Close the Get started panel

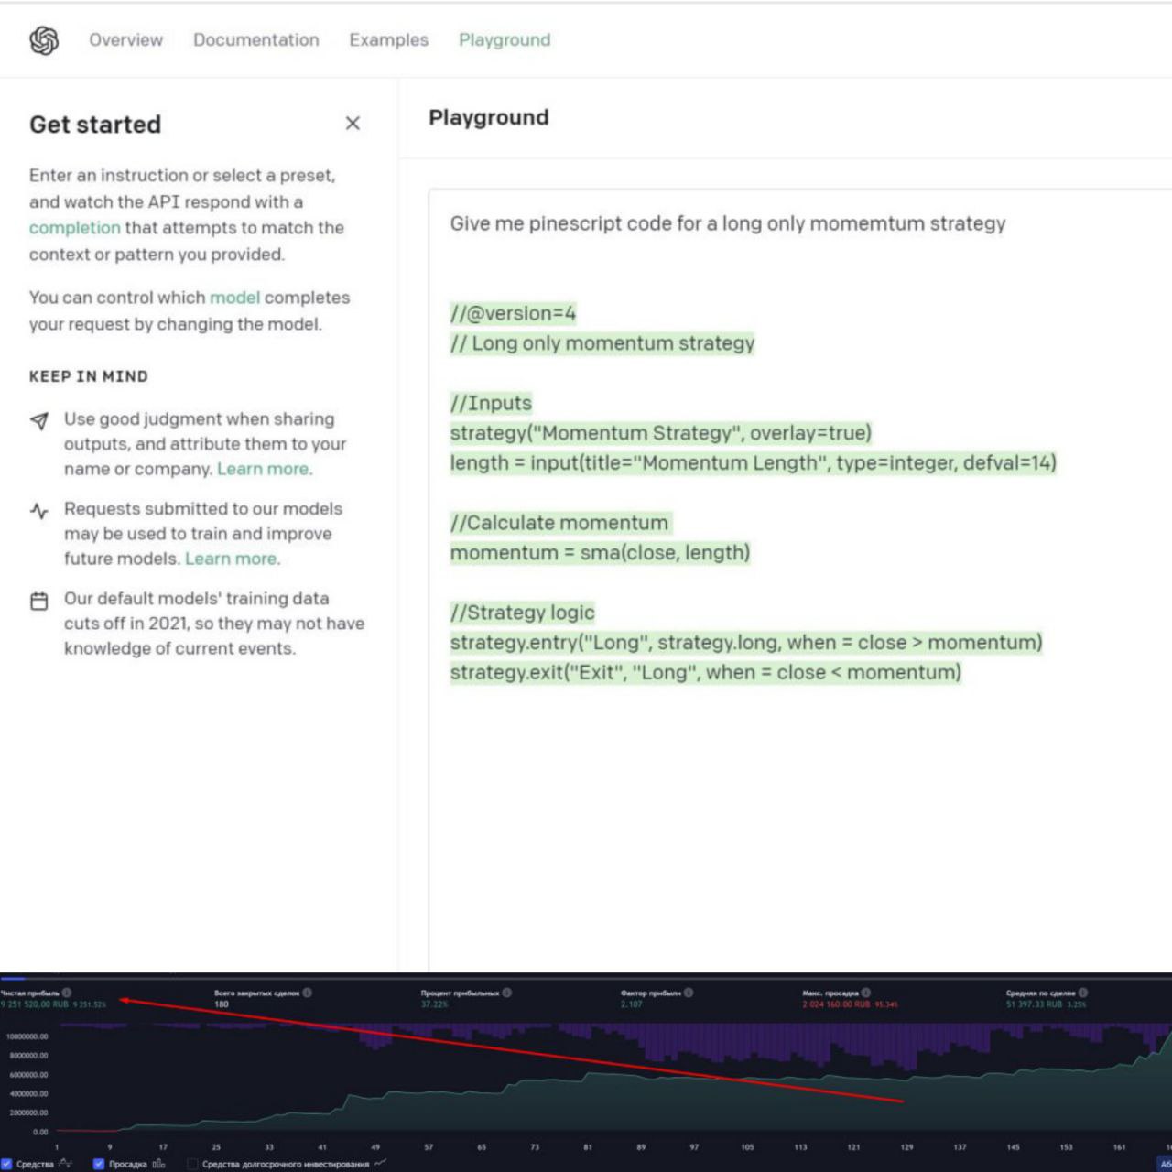(x=353, y=124)
